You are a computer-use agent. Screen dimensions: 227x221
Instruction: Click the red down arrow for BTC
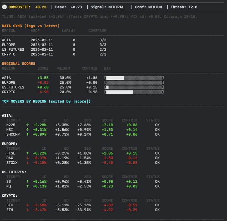point(27,205)
